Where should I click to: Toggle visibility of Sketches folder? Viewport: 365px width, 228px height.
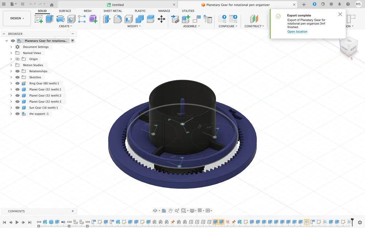18,77
